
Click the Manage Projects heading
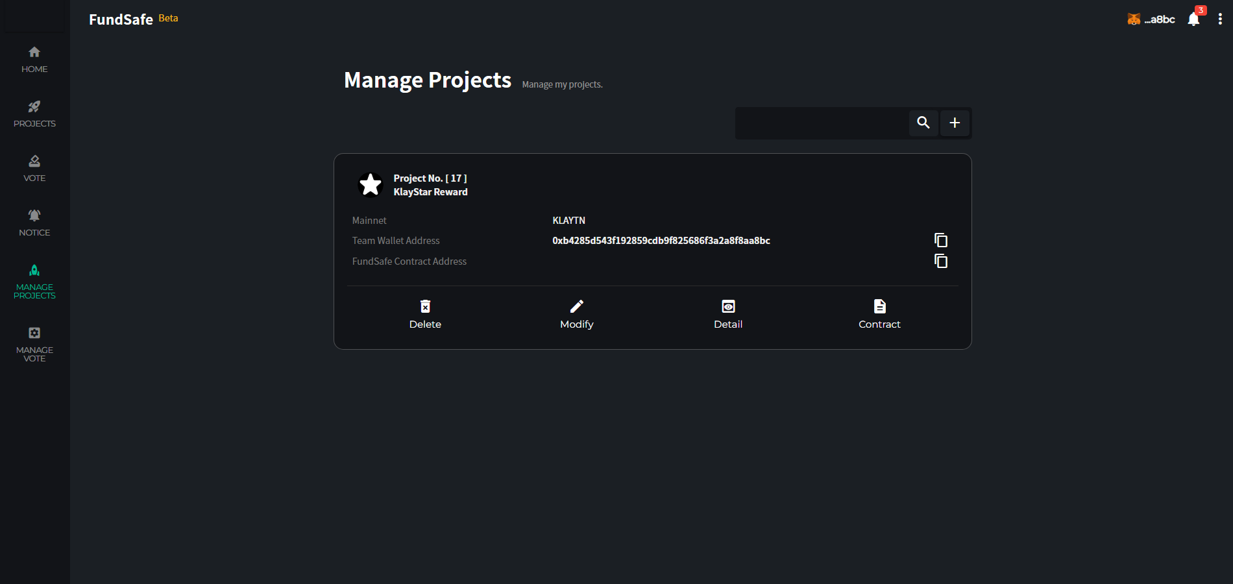(428, 80)
